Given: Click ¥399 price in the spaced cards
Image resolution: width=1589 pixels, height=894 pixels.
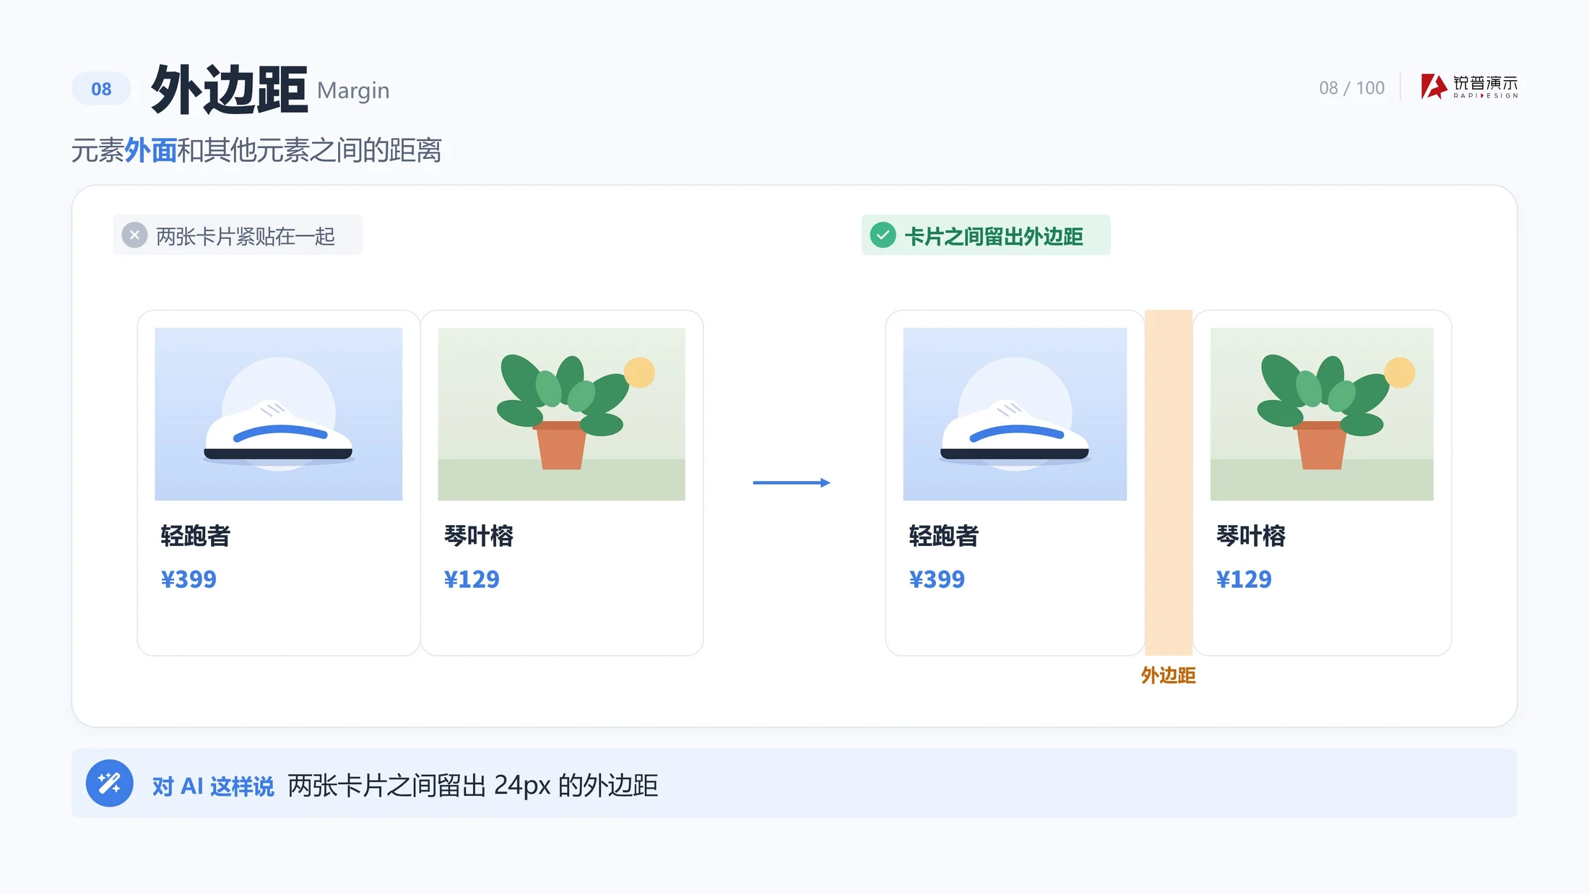Looking at the screenshot, I should pyautogui.click(x=937, y=579).
